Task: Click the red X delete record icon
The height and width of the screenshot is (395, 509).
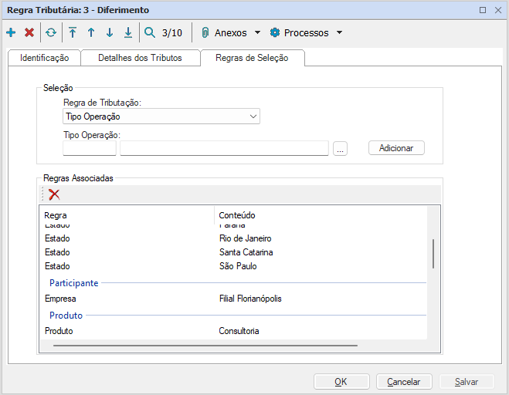Action: (29, 33)
